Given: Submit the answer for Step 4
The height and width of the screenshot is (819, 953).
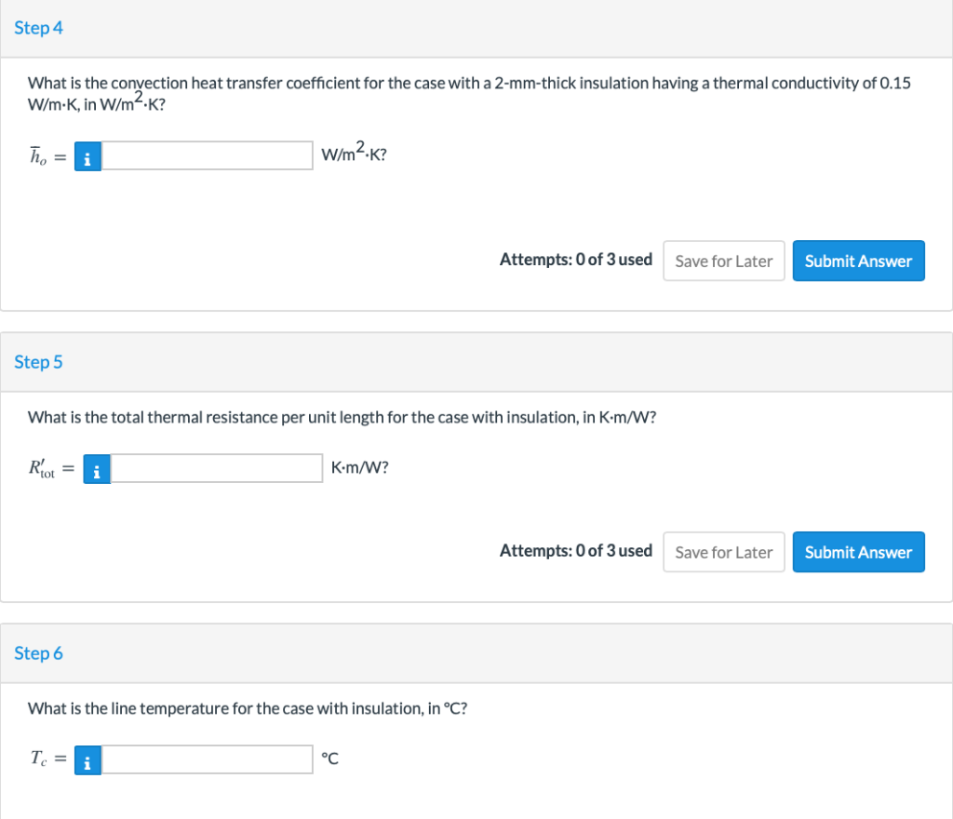Looking at the screenshot, I should point(858,262).
